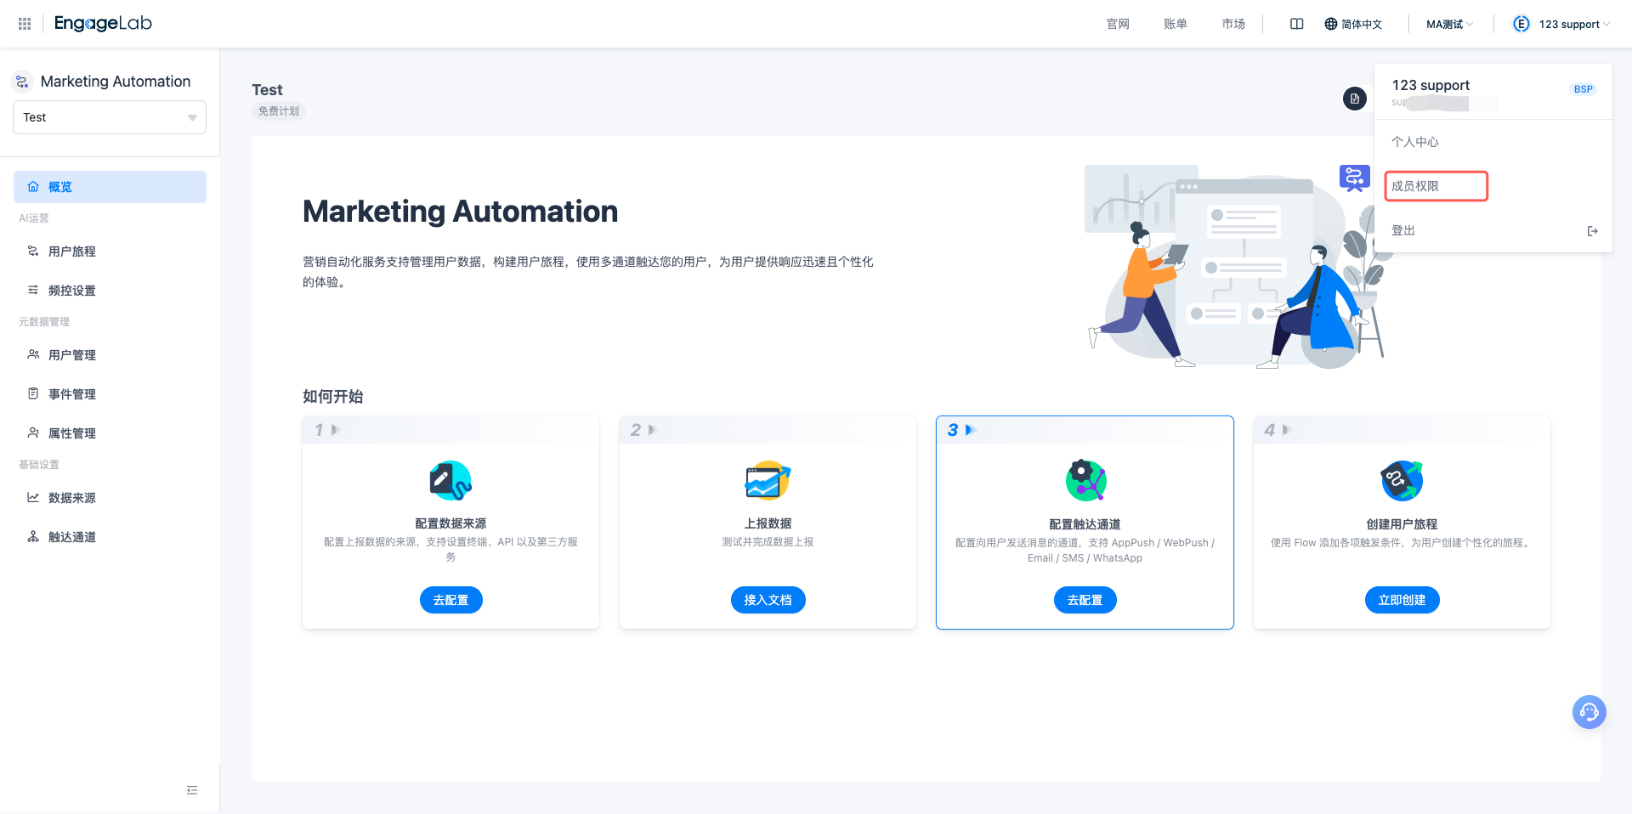Click the 创建用户旅程 card title
The image size is (1632, 814).
(x=1402, y=524)
